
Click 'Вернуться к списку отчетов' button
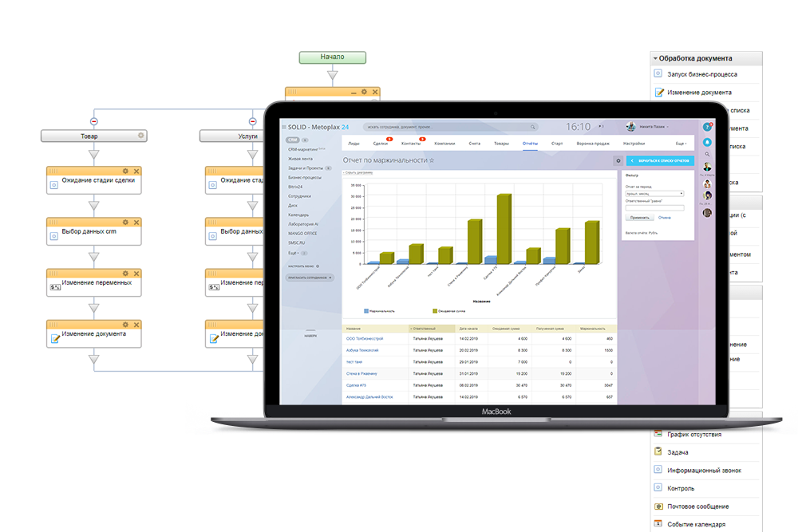click(x=660, y=161)
